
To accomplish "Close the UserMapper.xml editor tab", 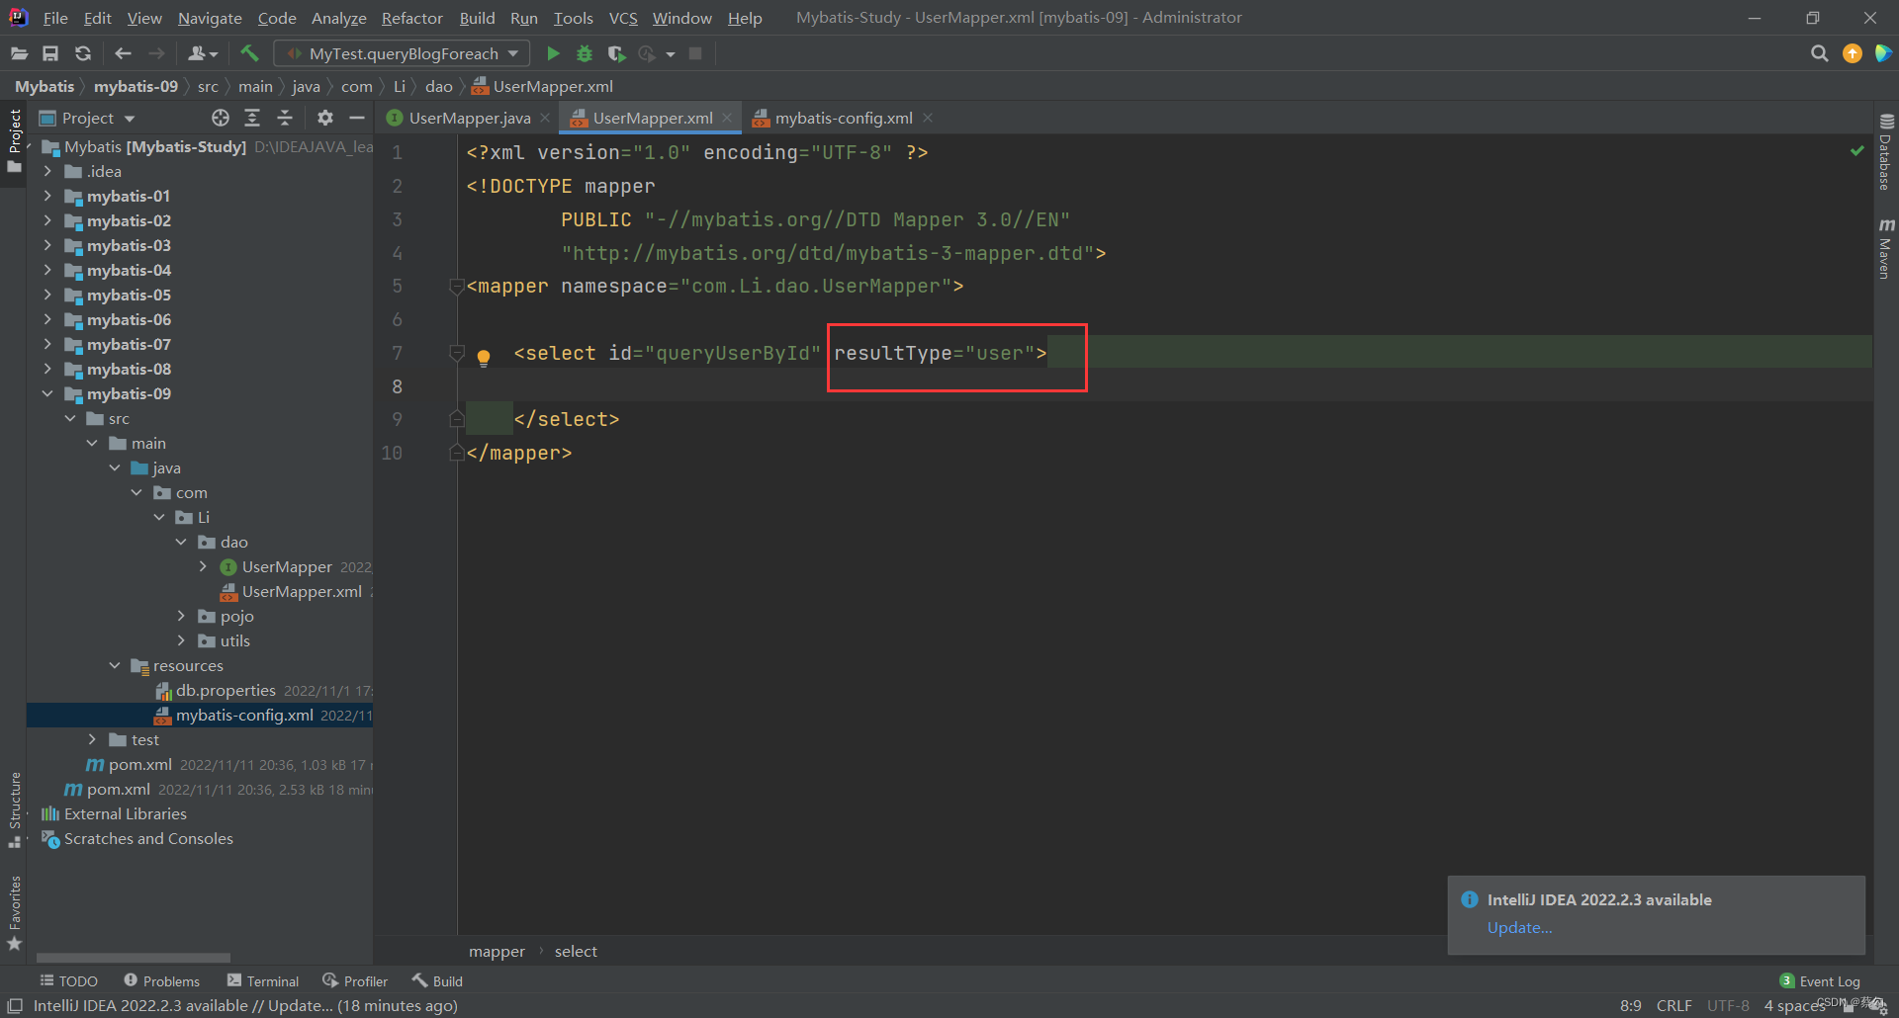I will (x=727, y=118).
